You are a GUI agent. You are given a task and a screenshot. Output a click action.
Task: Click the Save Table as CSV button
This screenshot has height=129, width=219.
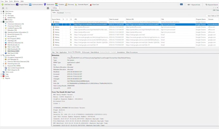tap(213, 16)
